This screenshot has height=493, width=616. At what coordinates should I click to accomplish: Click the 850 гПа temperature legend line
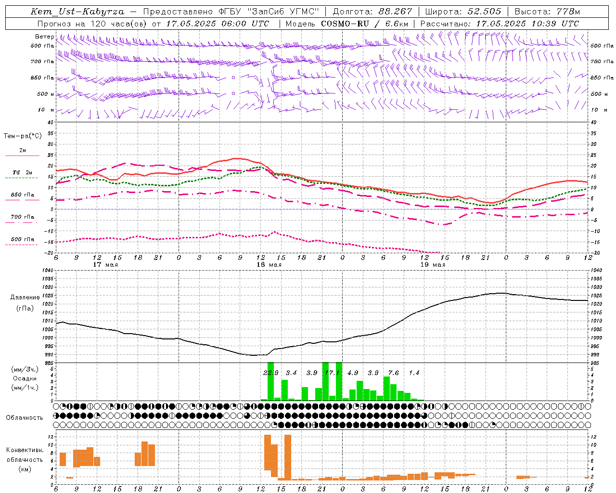(x=22, y=200)
